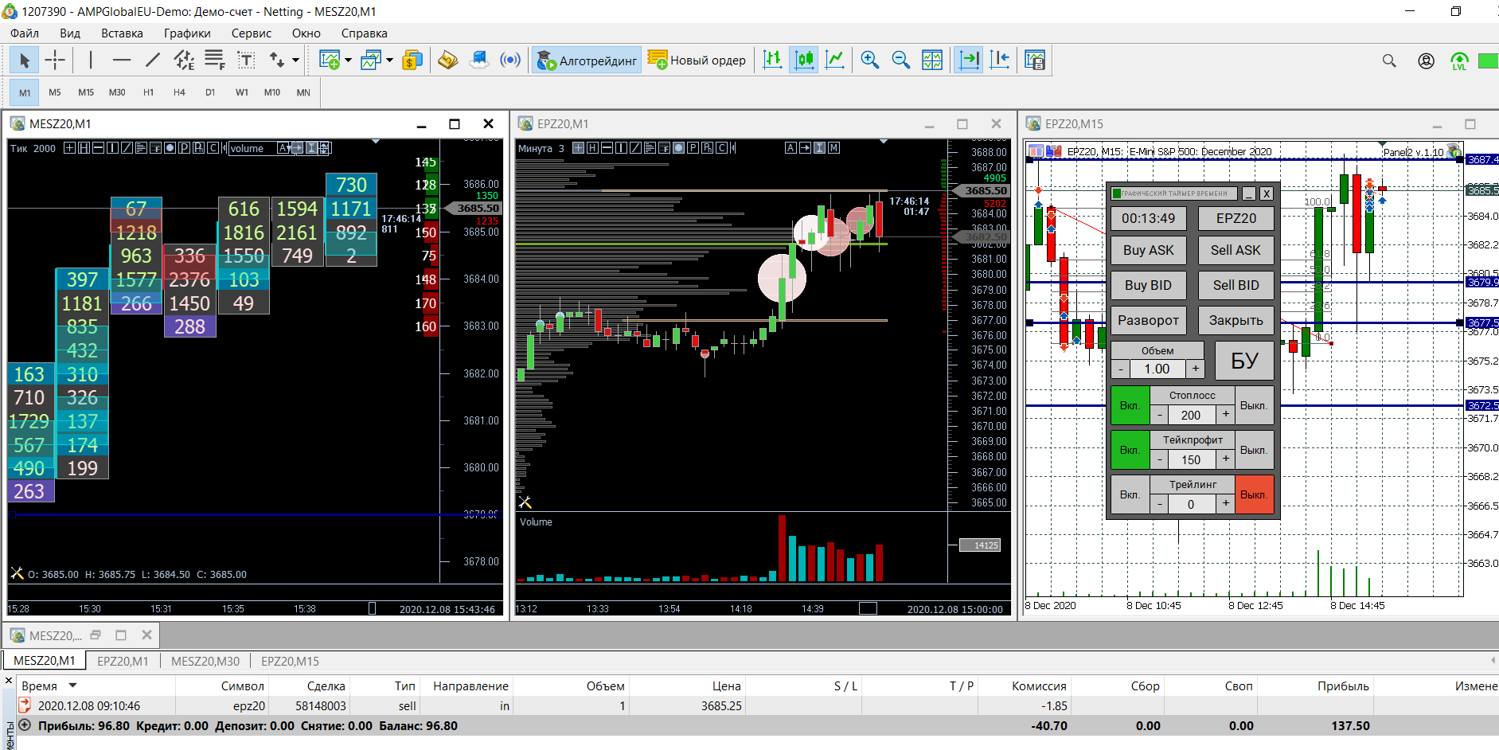The width and height of the screenshot is (1499, 750).
Task: Turn on Стоплосс with green Вкл.
Action: click(x=1130, y=405)
